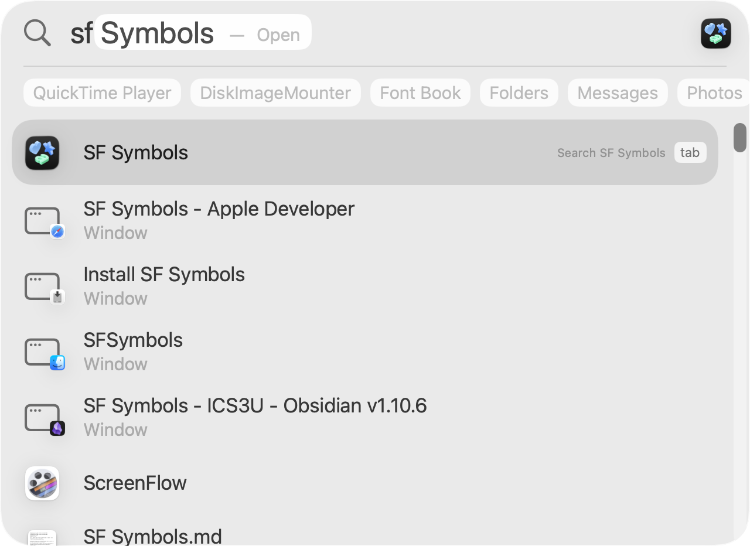Click Obsidian window icon for ICS3U result
The image size is (750, 546).
click(x=44, y=419)
